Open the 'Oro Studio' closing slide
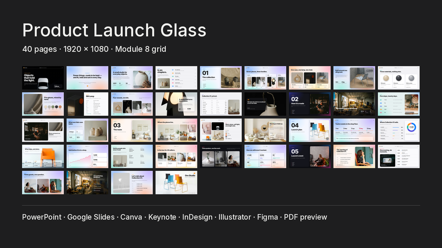 point(176,182)
